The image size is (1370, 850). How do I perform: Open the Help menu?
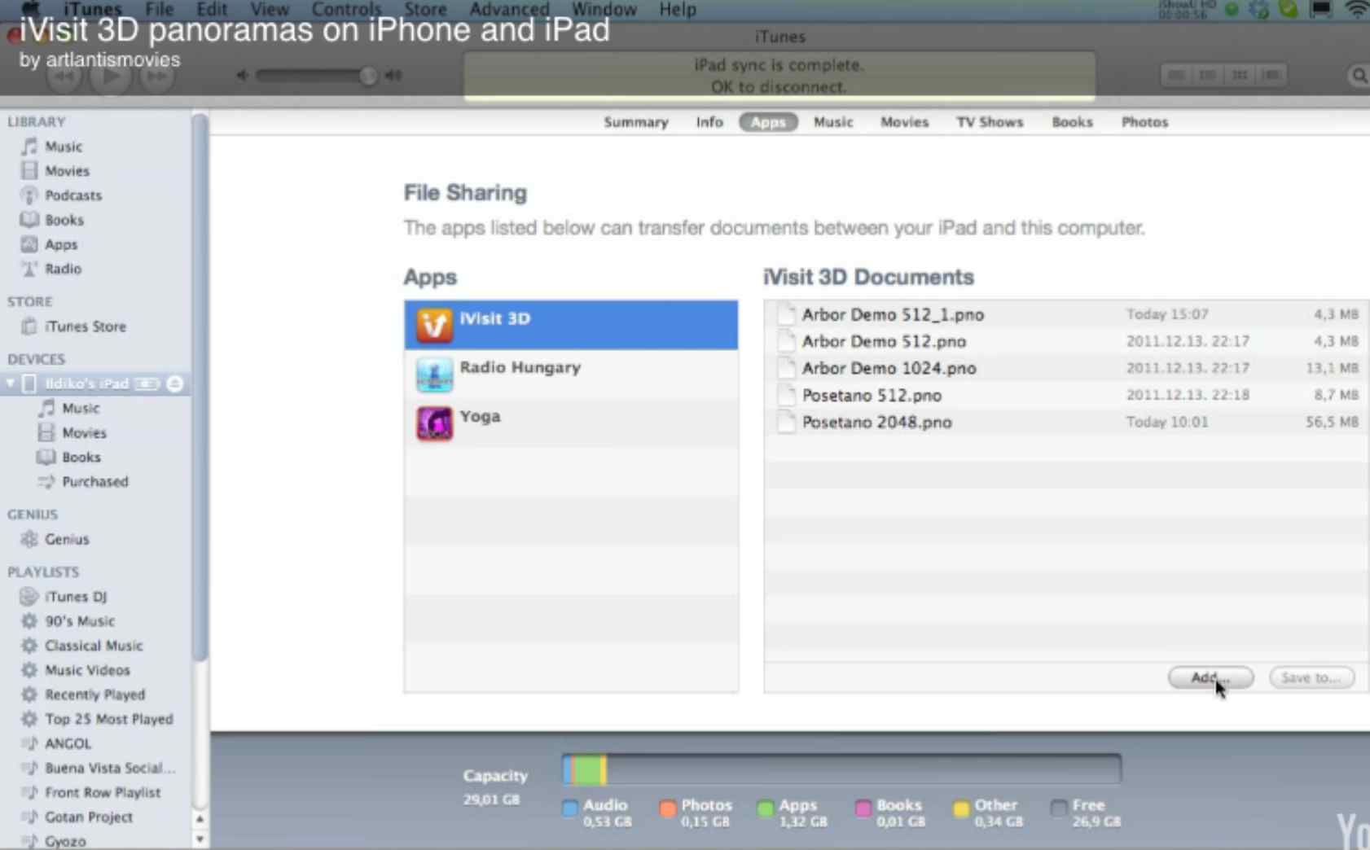pos(677,10)
